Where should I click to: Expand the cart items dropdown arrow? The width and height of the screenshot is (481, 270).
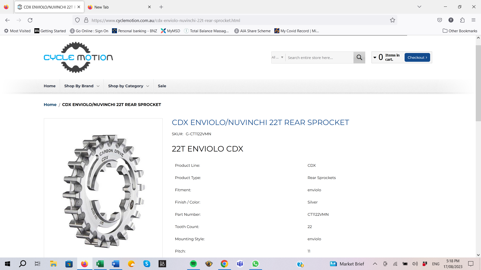pos(375,57)
